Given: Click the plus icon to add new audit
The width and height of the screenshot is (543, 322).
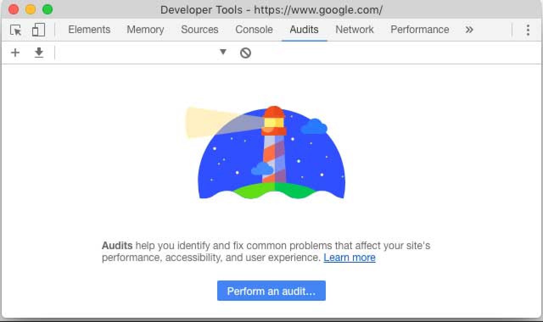Looking at the screenshot, I should click(x=15, y=53).
